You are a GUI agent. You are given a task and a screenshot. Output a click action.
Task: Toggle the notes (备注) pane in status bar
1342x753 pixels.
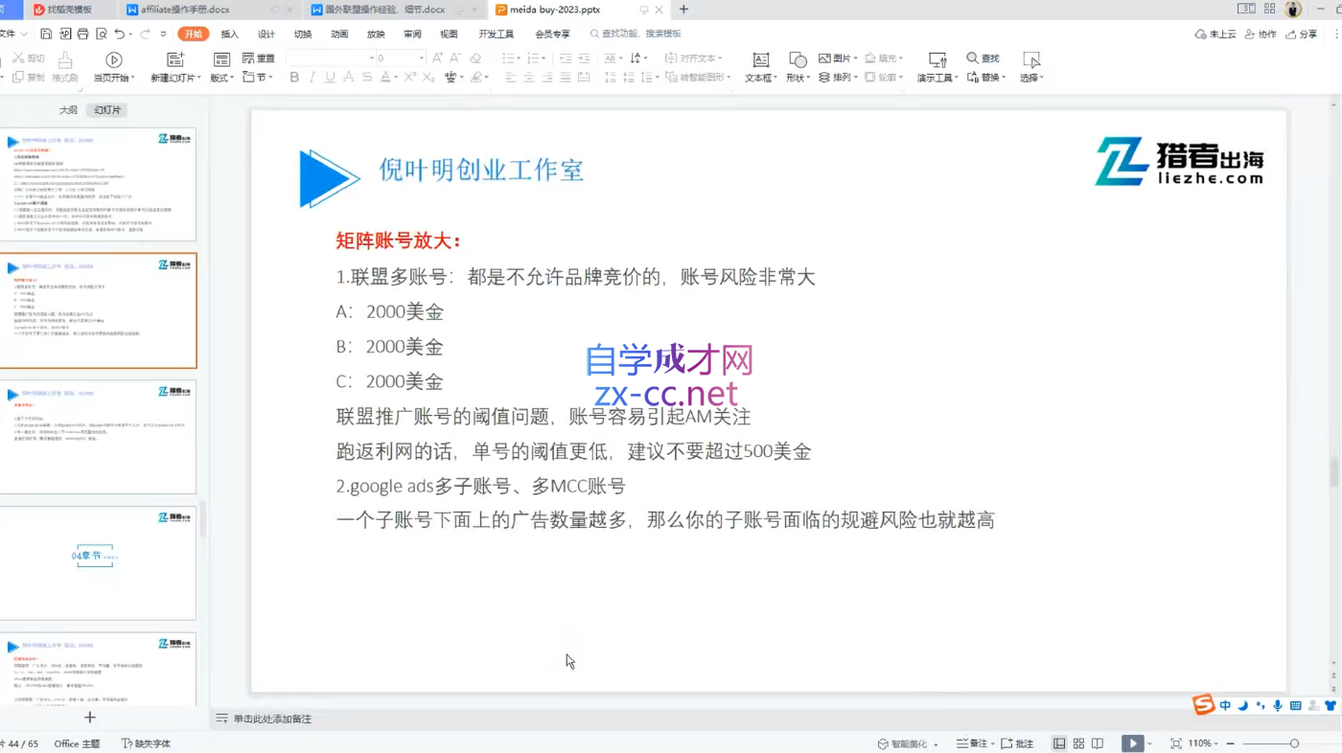click(x=972, y=743)
